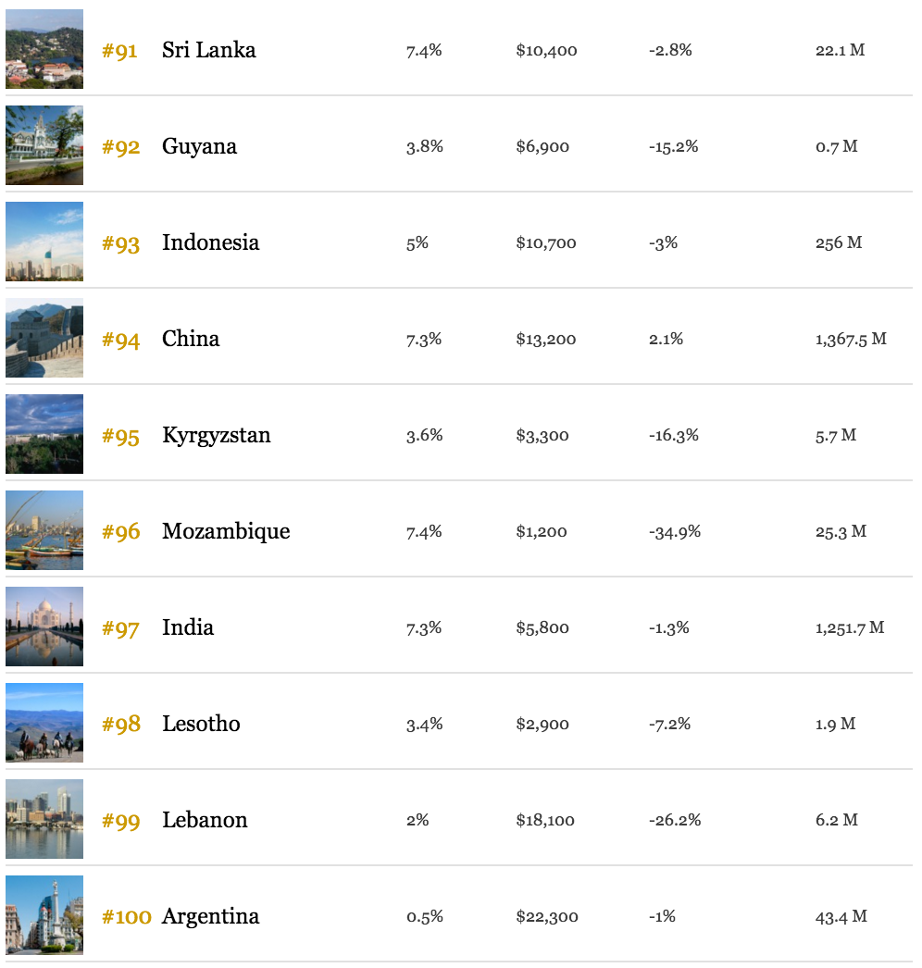Click the #99 rank beside Lebanon
Viewport: 922px width, 968px height.
coord(120,821)
